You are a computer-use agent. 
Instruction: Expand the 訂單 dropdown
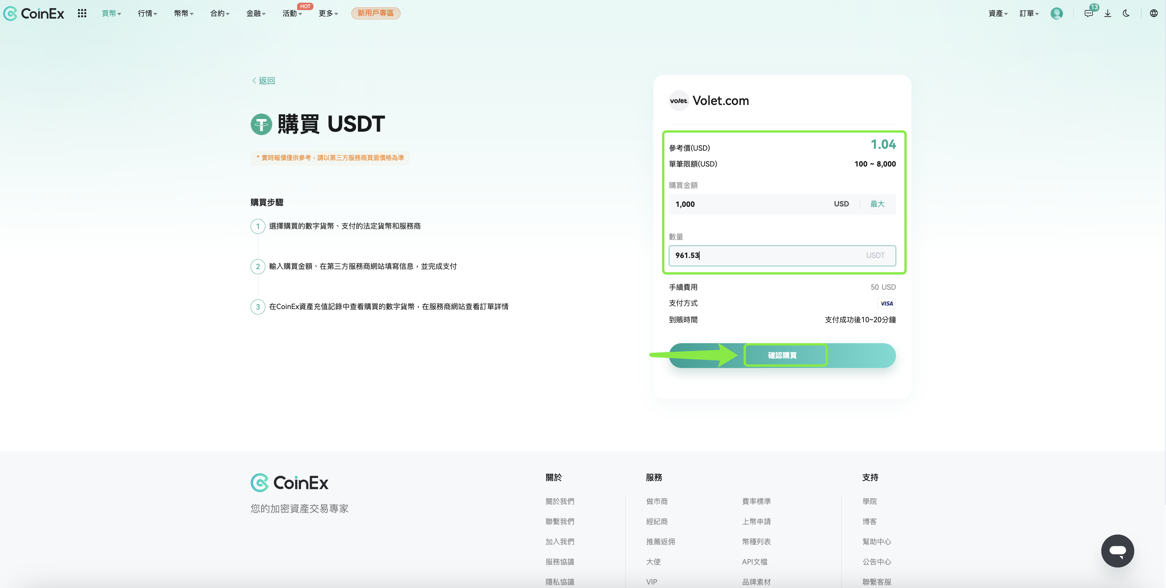1029,13
